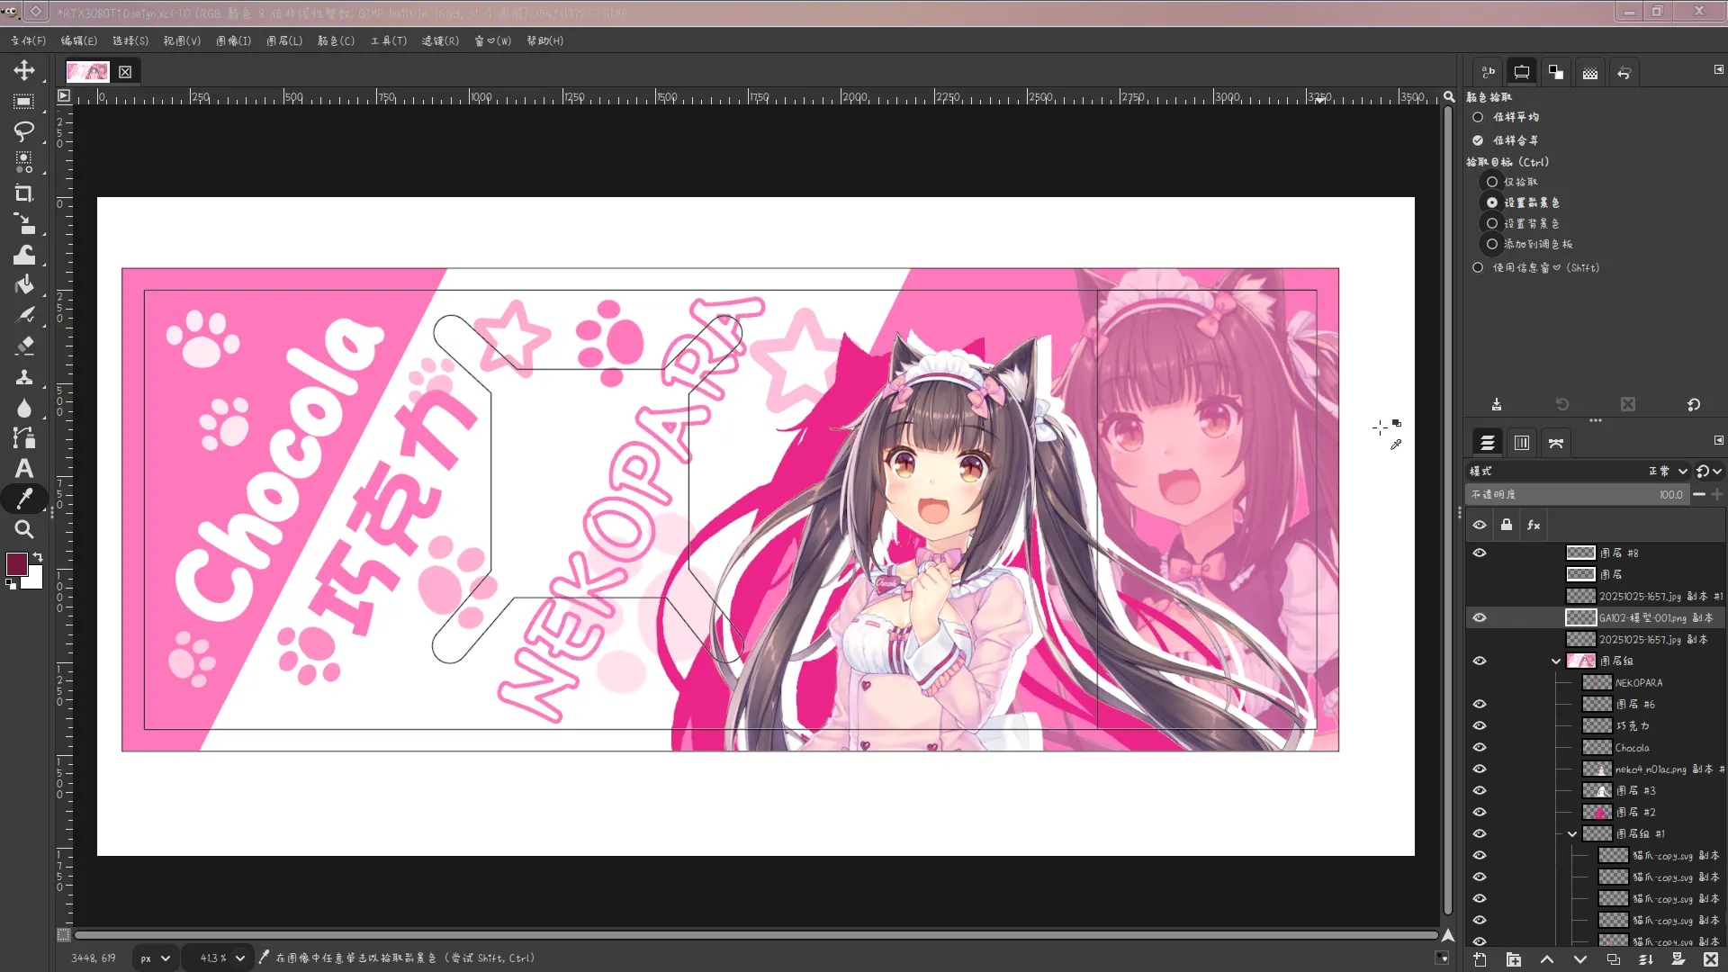Lower the selected layer one step

[x=1579, y=959]
